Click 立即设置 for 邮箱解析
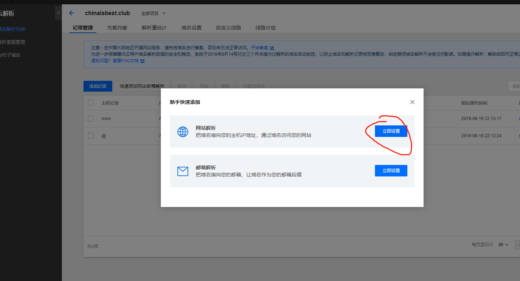This screenshot has height=281, width=520. pyautogui.click(x=391, y=171)
